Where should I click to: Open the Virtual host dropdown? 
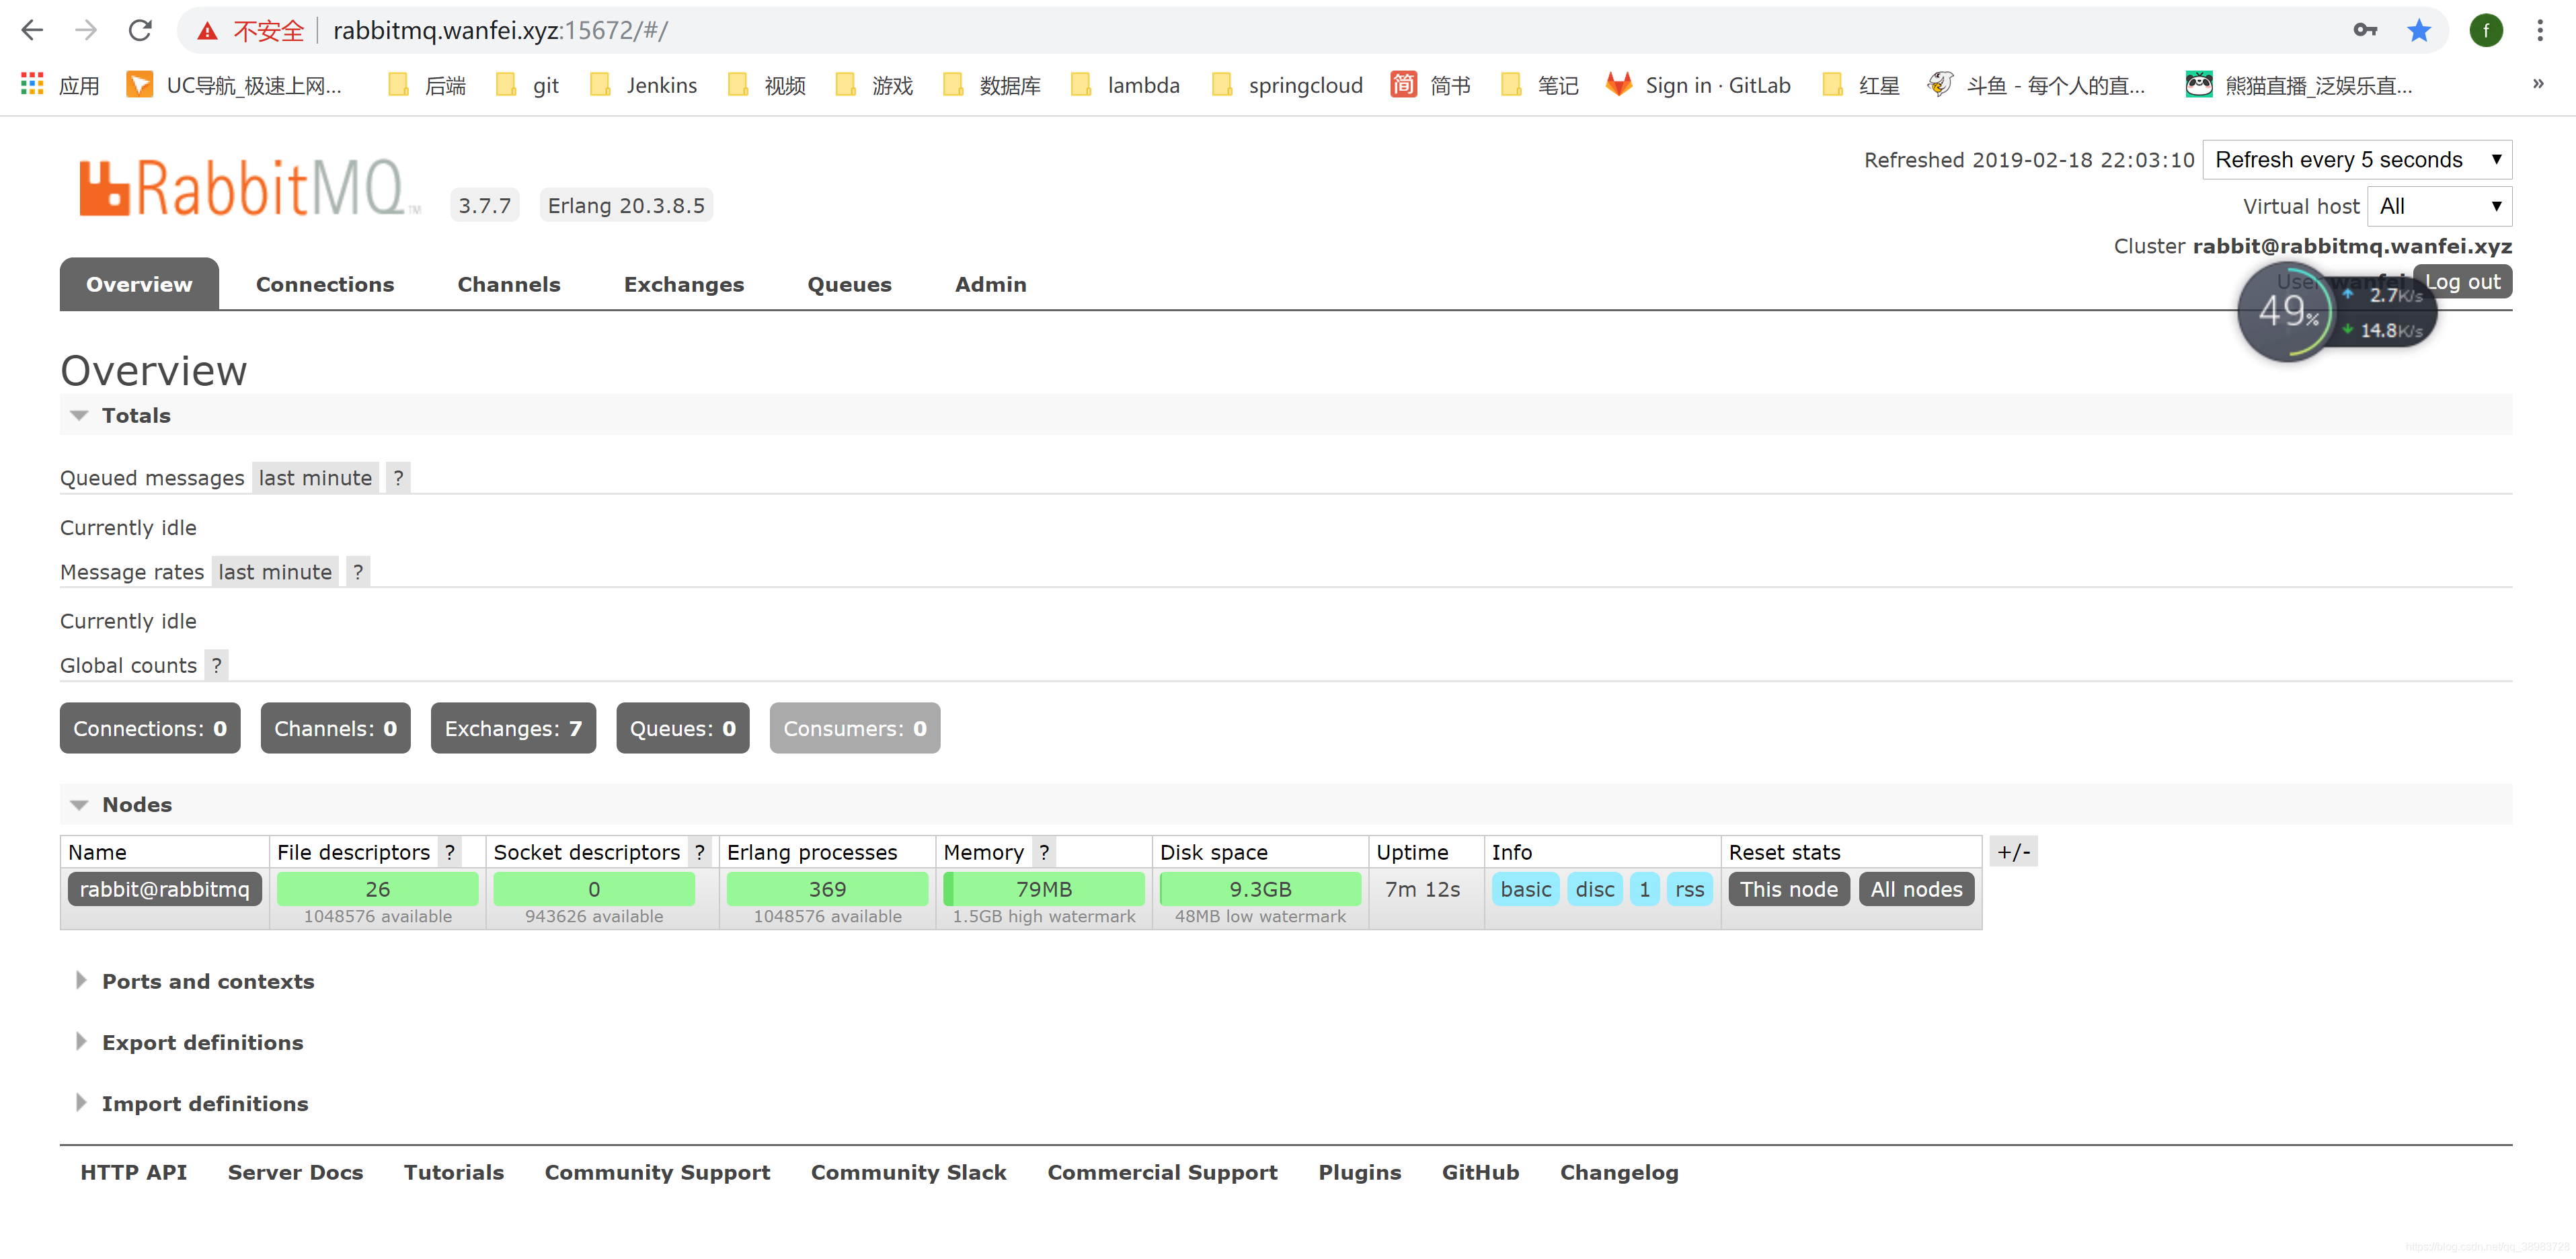tap(2439, 206)
